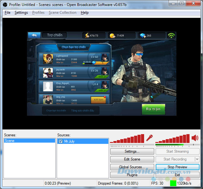The height and width of the screenshot is (189, 203).
Task: Open the Plugins button
Action: pyautogui.click(x=132, y=175)
